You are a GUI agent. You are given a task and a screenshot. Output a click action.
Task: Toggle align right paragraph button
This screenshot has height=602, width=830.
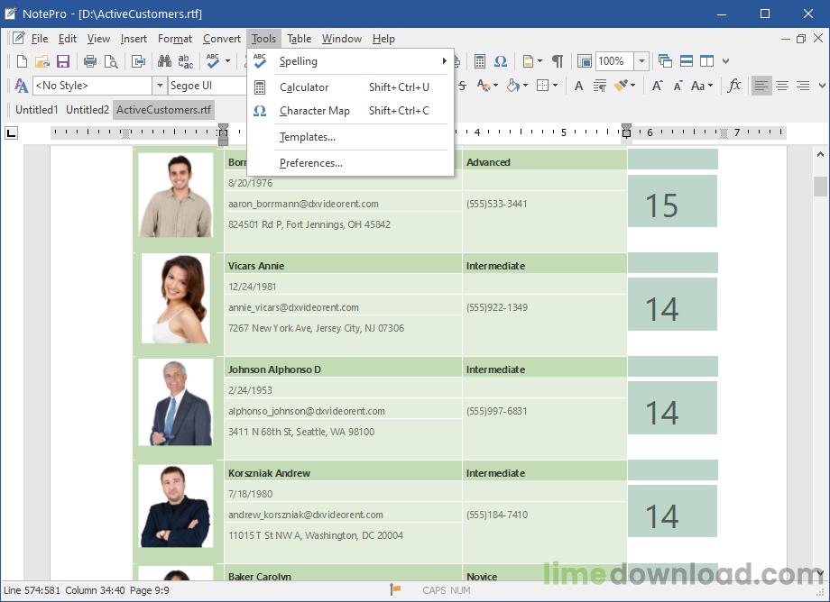803,86
